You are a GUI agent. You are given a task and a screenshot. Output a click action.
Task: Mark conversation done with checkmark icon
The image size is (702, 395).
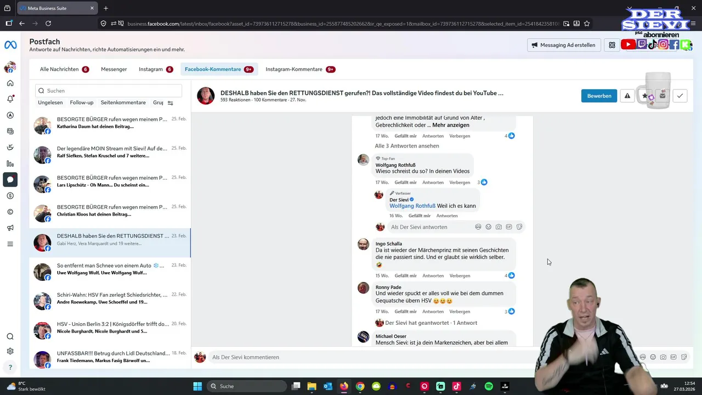coord(680,96)
